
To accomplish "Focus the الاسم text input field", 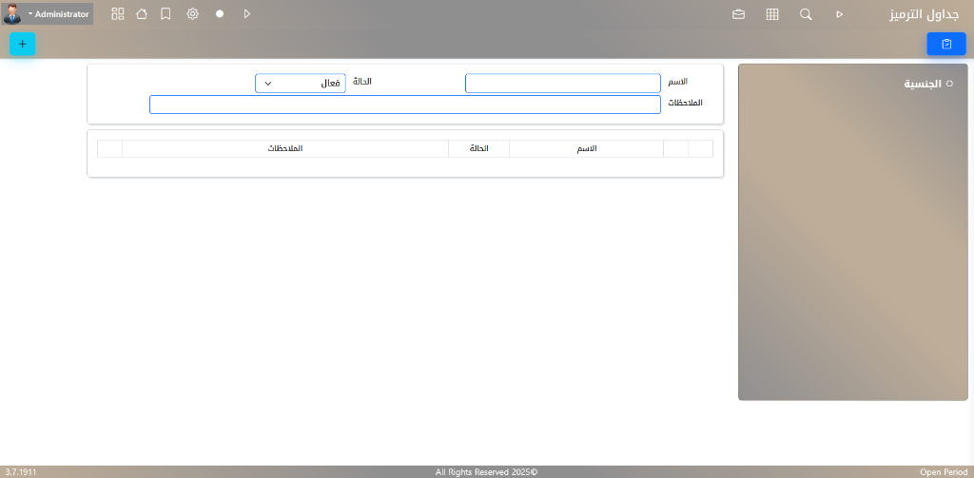I will [562, 84].
